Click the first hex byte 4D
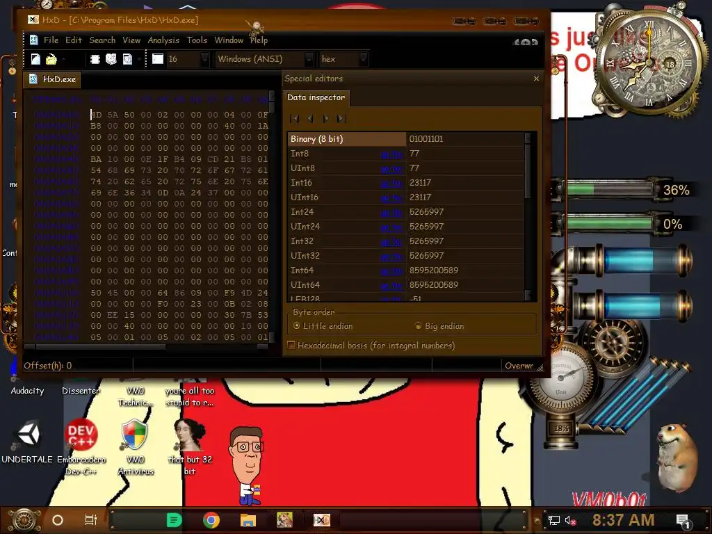 [x=96, y=115]
